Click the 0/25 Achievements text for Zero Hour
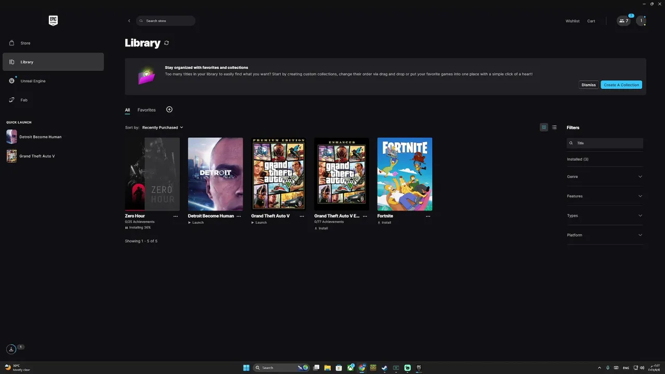Viewport: 665px width, 374px height. point(140,222)
